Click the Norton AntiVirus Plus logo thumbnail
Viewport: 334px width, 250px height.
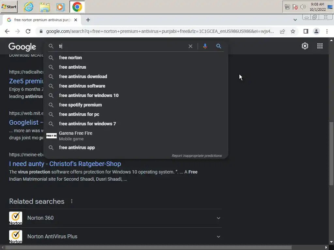click(x=16, y=237)
